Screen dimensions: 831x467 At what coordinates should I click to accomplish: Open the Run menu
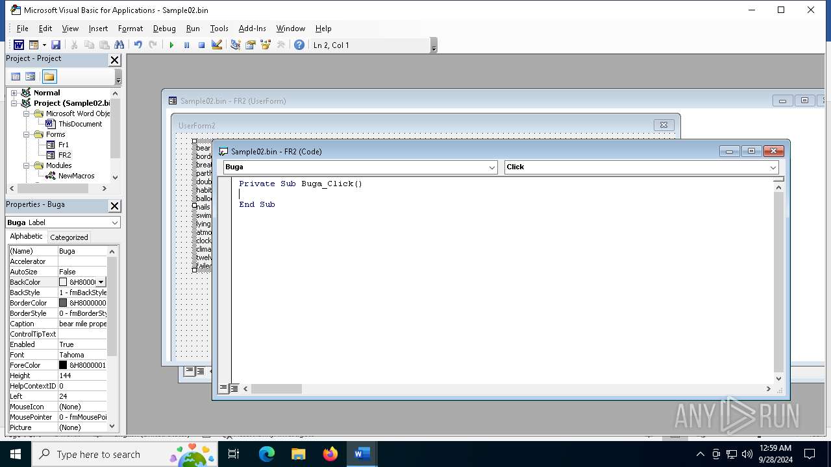[193, 29]
